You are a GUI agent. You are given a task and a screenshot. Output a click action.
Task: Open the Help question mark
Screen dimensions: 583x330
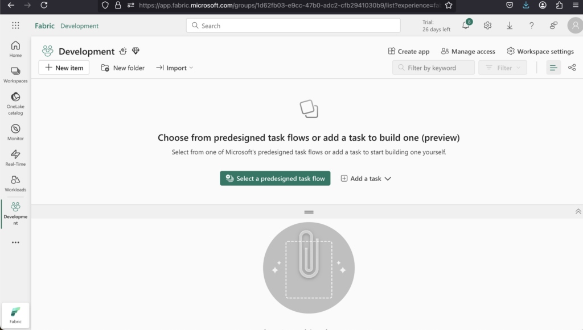tap(531, 25)
